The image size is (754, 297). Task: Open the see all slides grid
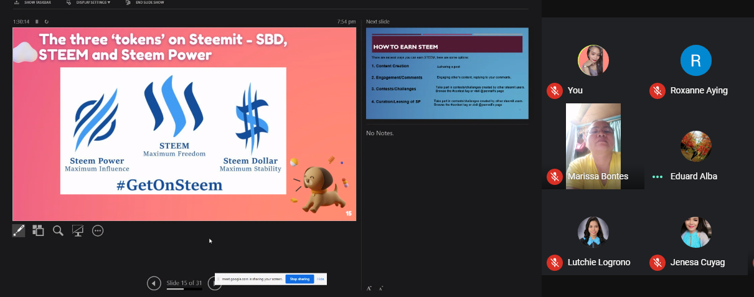38,230
